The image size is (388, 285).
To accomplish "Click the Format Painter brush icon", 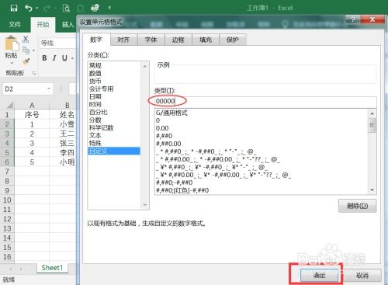I will tap(26, 61).
